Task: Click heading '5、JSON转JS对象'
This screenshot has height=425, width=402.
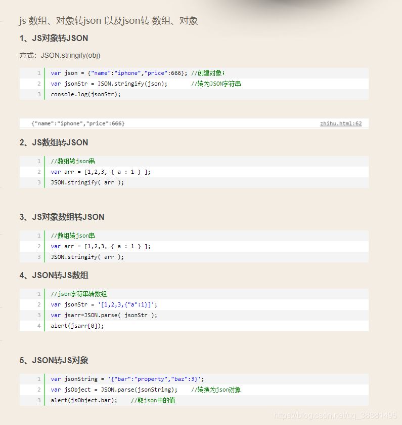Action: click(54, 361)
